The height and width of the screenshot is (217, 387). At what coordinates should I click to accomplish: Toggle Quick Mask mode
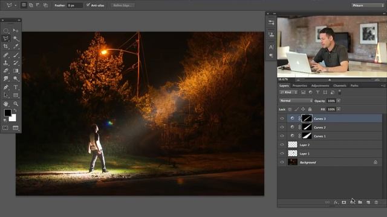click(x=5, y=128)
